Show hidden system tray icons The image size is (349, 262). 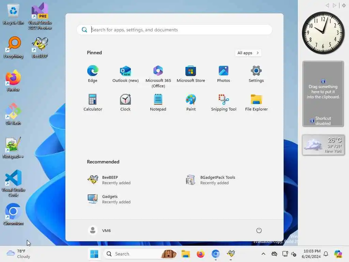tap(263, 254)
